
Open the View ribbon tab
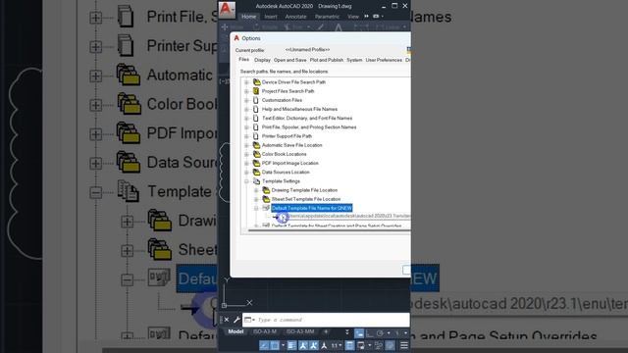[353, 17]
